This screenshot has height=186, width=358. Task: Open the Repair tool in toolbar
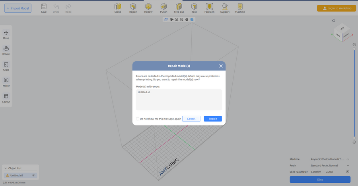tap(133, 8)
